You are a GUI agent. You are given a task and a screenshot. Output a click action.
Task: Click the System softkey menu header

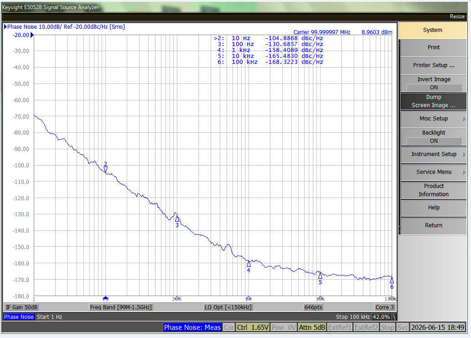coord(433,30)
